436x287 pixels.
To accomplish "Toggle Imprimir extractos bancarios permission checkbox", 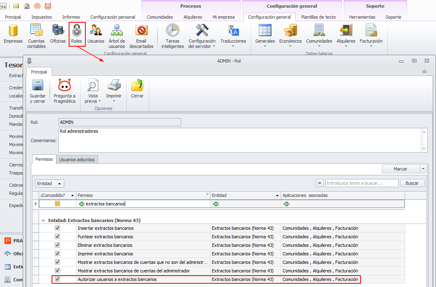I will (x=58, y=254).
